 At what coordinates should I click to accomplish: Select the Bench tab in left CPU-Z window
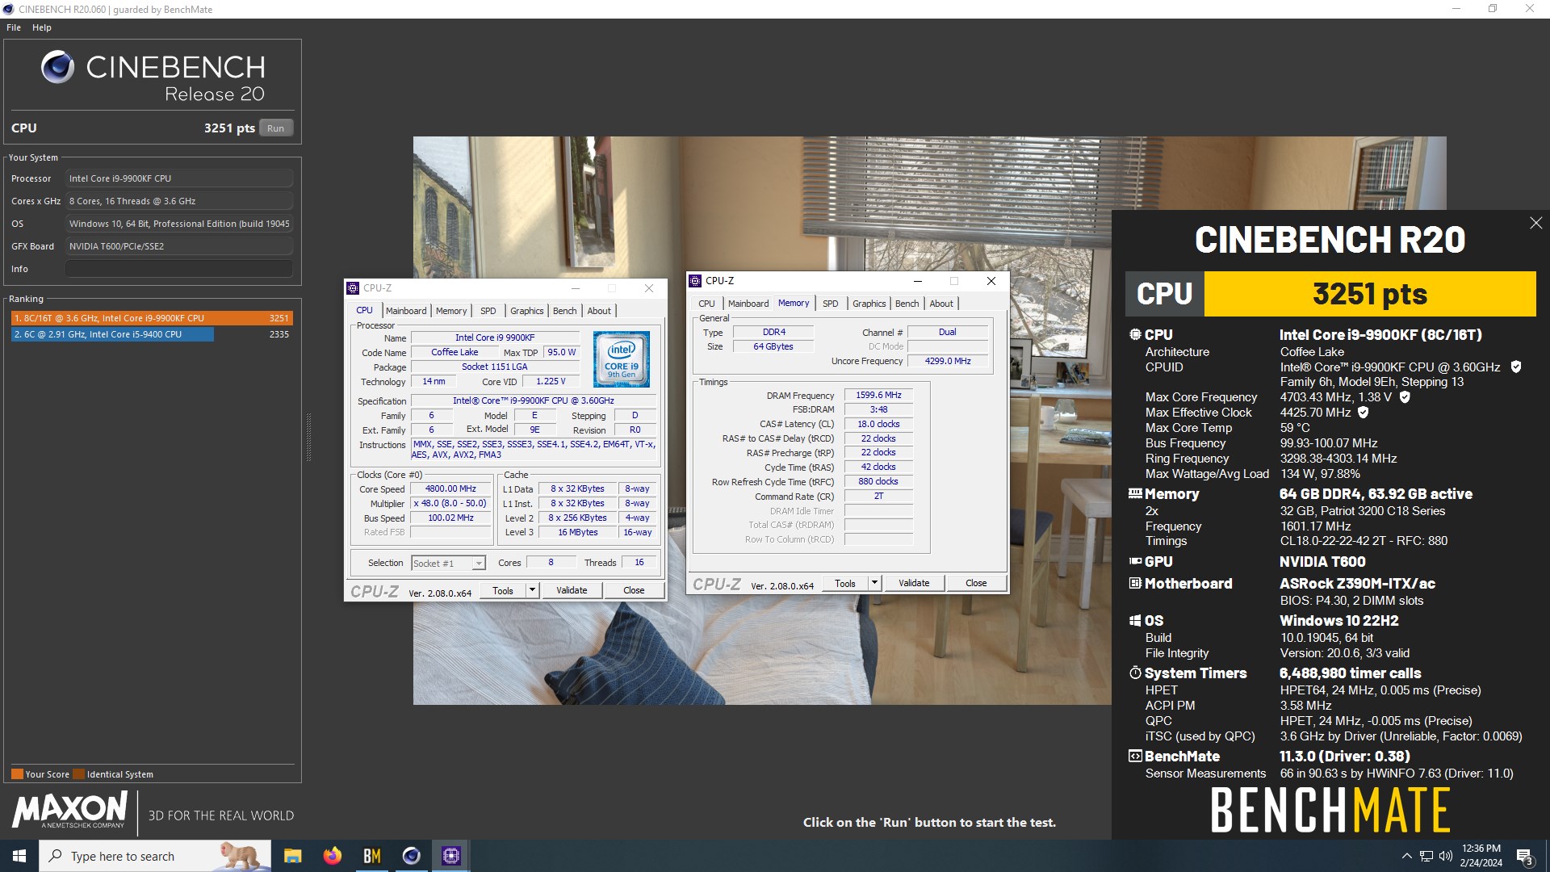565,311
